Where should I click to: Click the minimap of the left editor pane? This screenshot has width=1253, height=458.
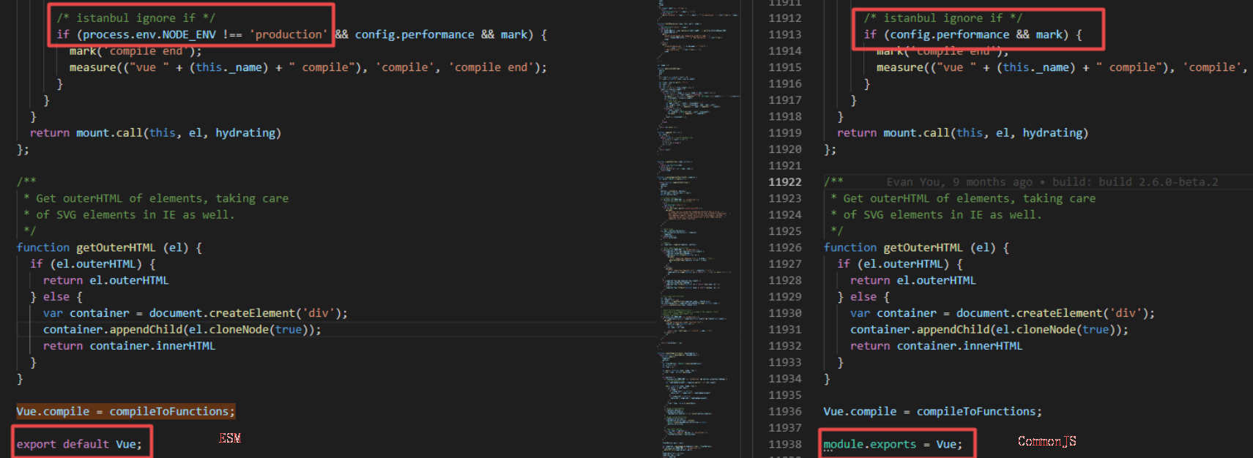click(x=699, y=229)
